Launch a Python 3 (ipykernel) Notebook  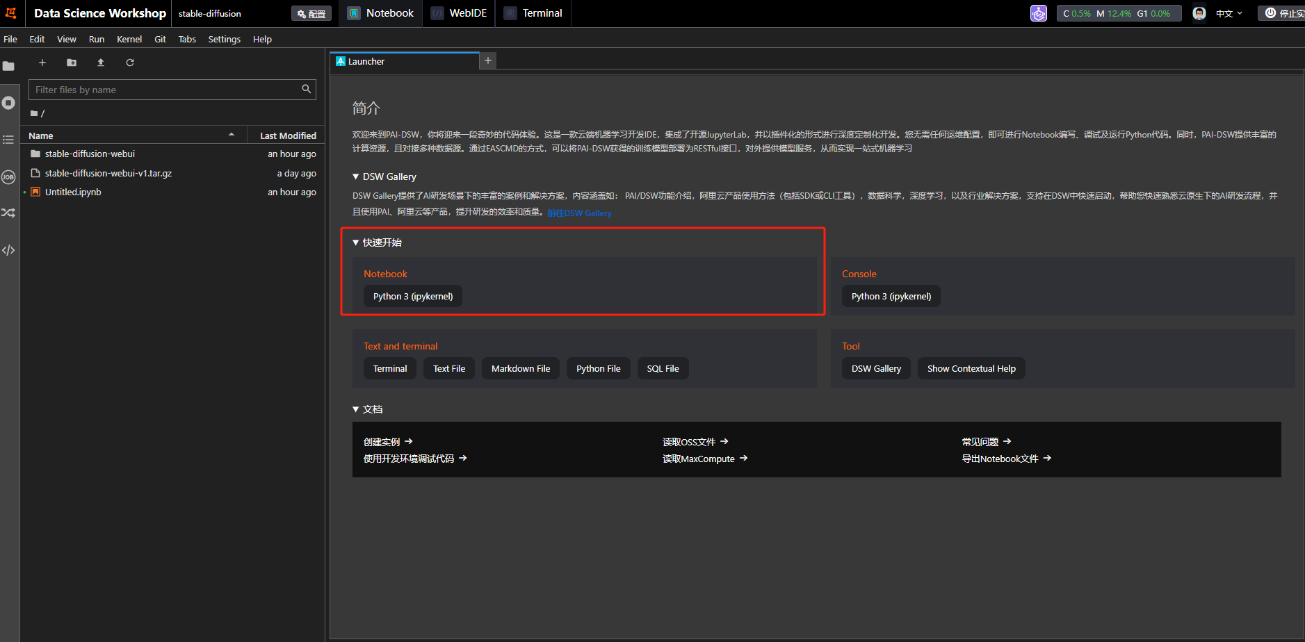pos(413,296)
